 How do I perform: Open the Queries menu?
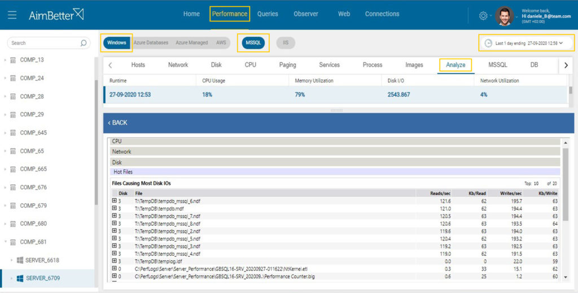pyautogui.click(x=268, y=14)
